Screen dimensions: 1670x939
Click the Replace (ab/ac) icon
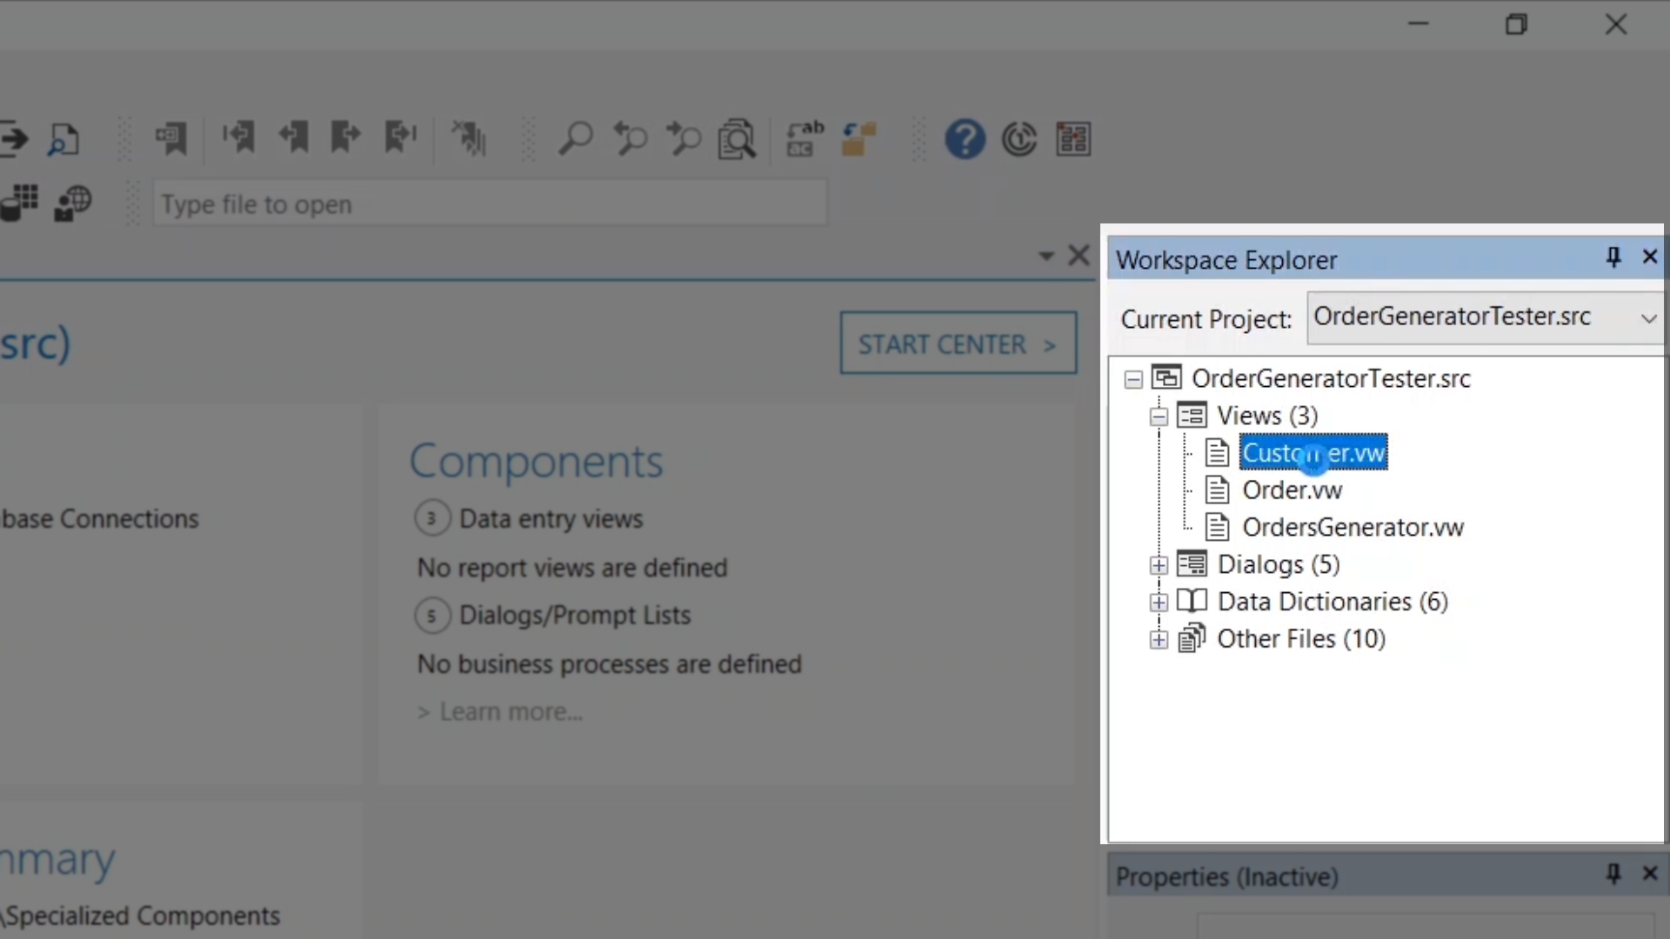[x=804, y=138]
